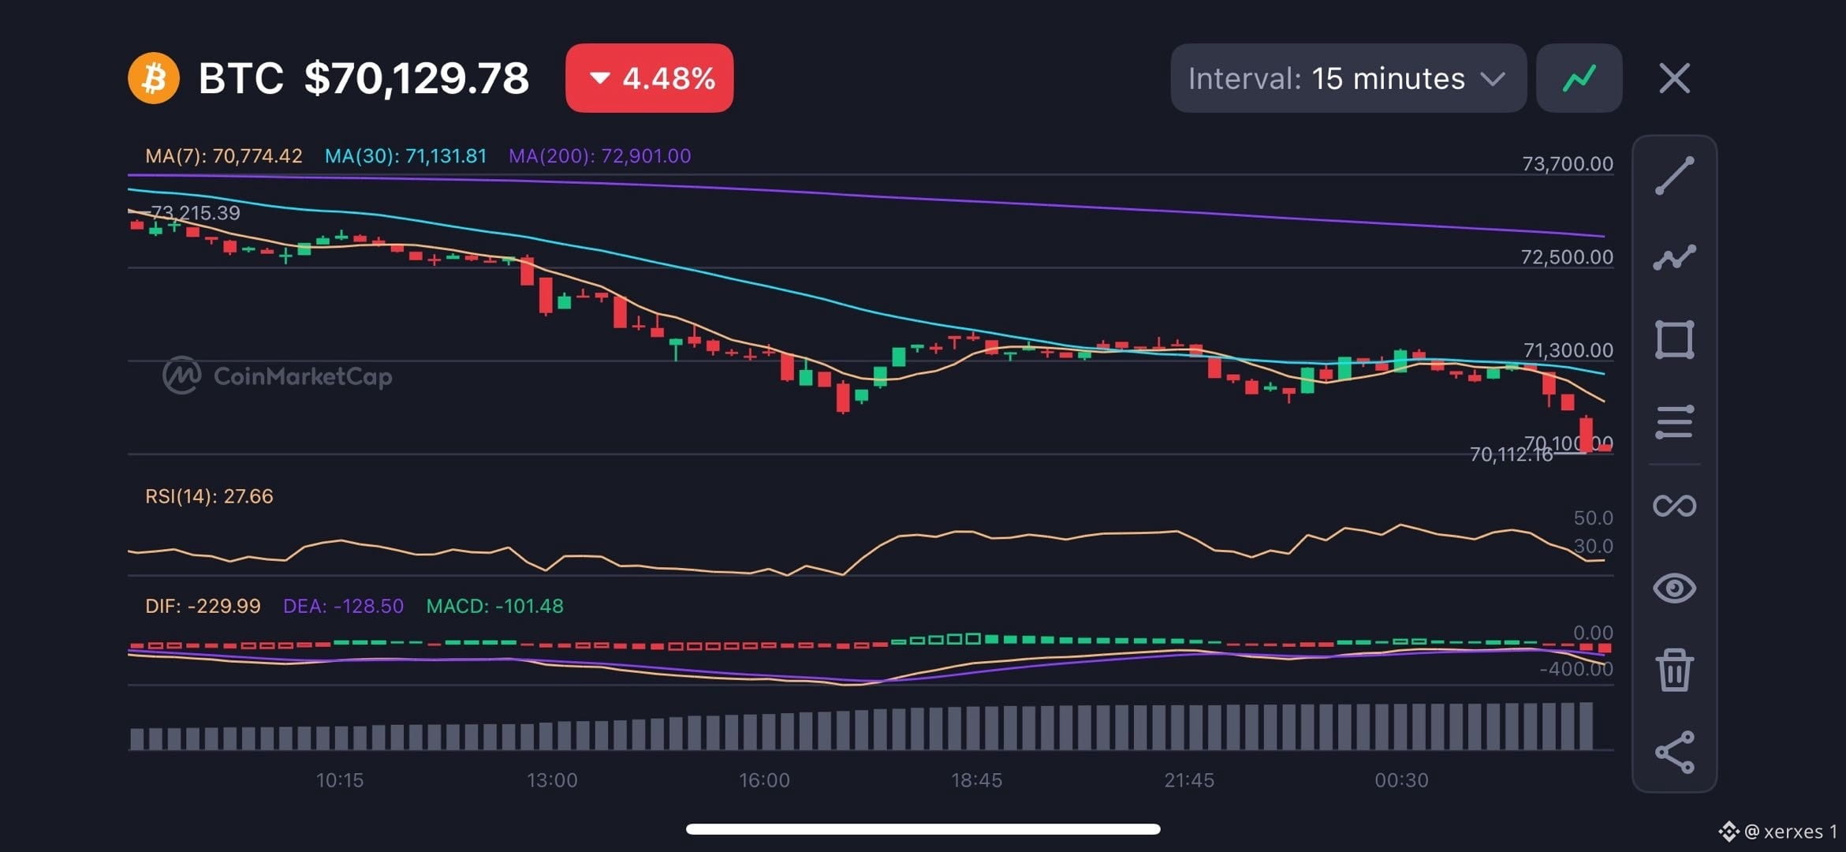Image resolution: width=1846 pixels, height=852 pixels.
Task: Open the Interval 15 minutes dropdown
Action: click(1348, 78)
